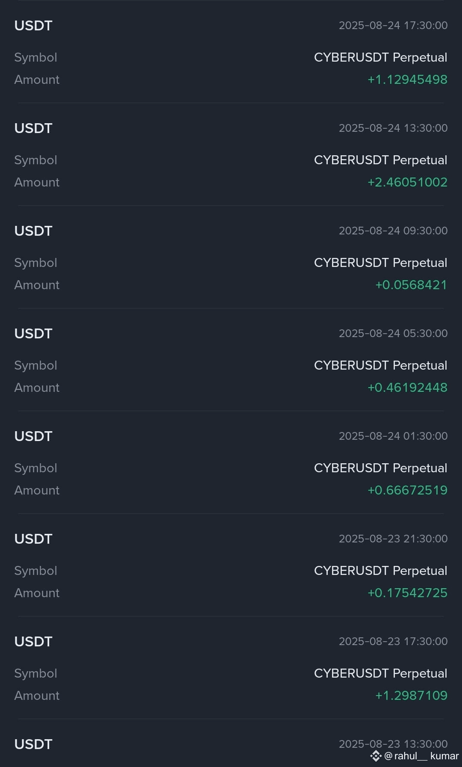The image size is (462, 767).
Task: Open the 2025-08-24 05:30:00 record
Action: point(231,360)
